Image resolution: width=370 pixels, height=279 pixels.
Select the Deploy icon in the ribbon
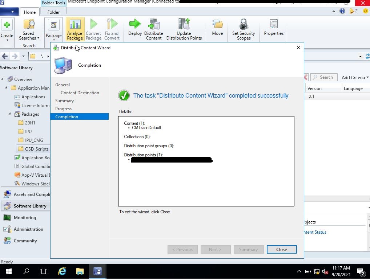pyautogui.click(x=134, y=28)
